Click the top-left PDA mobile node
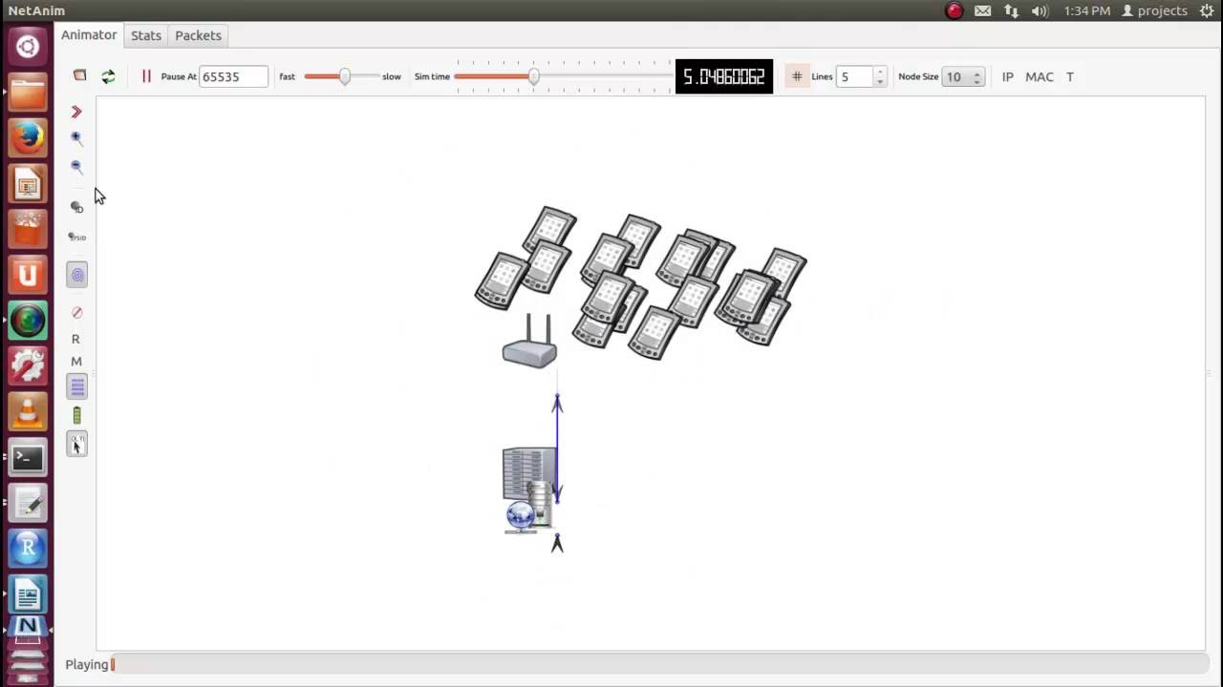This screenshot has width=1223, height=687. coord(549,231)
